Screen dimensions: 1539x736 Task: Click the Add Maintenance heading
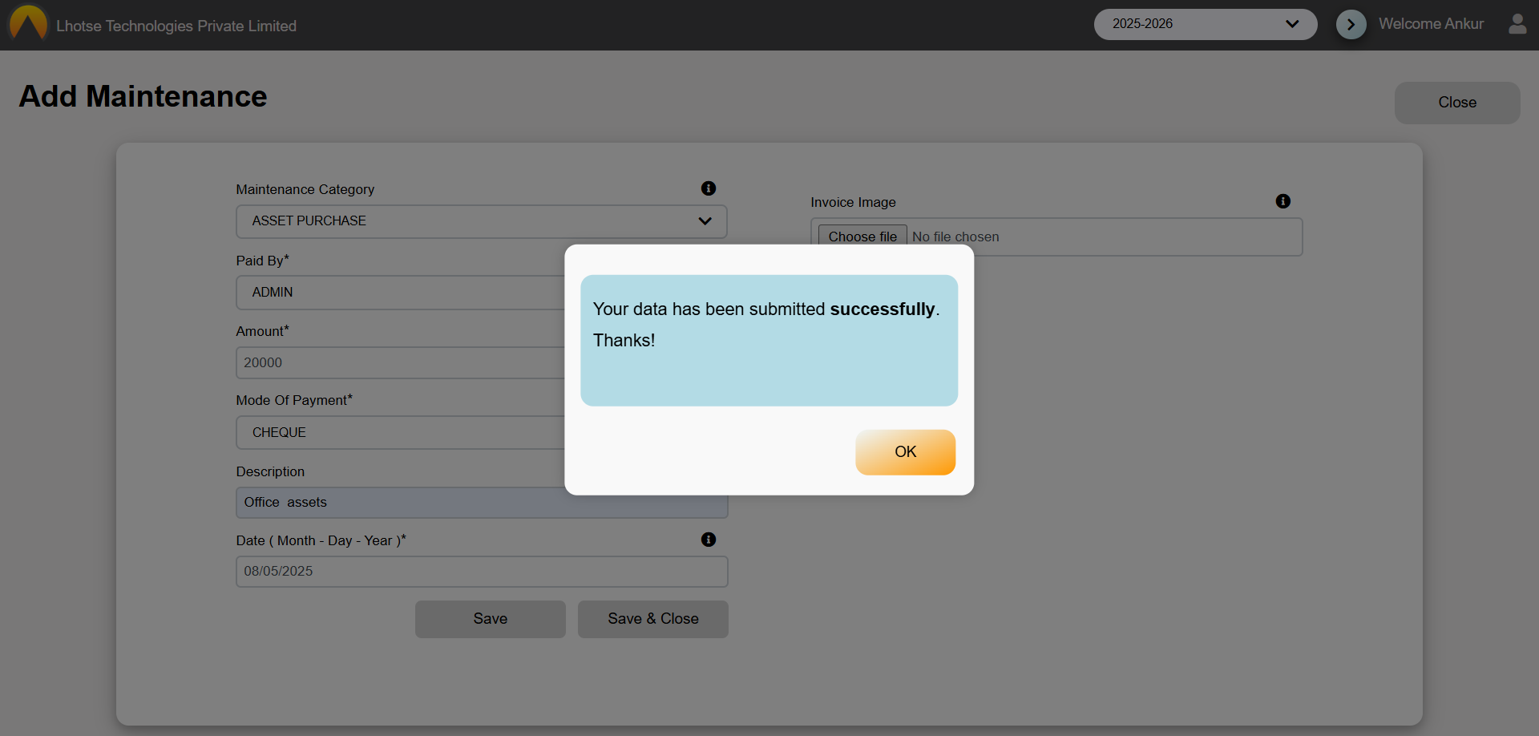point(143,96)
